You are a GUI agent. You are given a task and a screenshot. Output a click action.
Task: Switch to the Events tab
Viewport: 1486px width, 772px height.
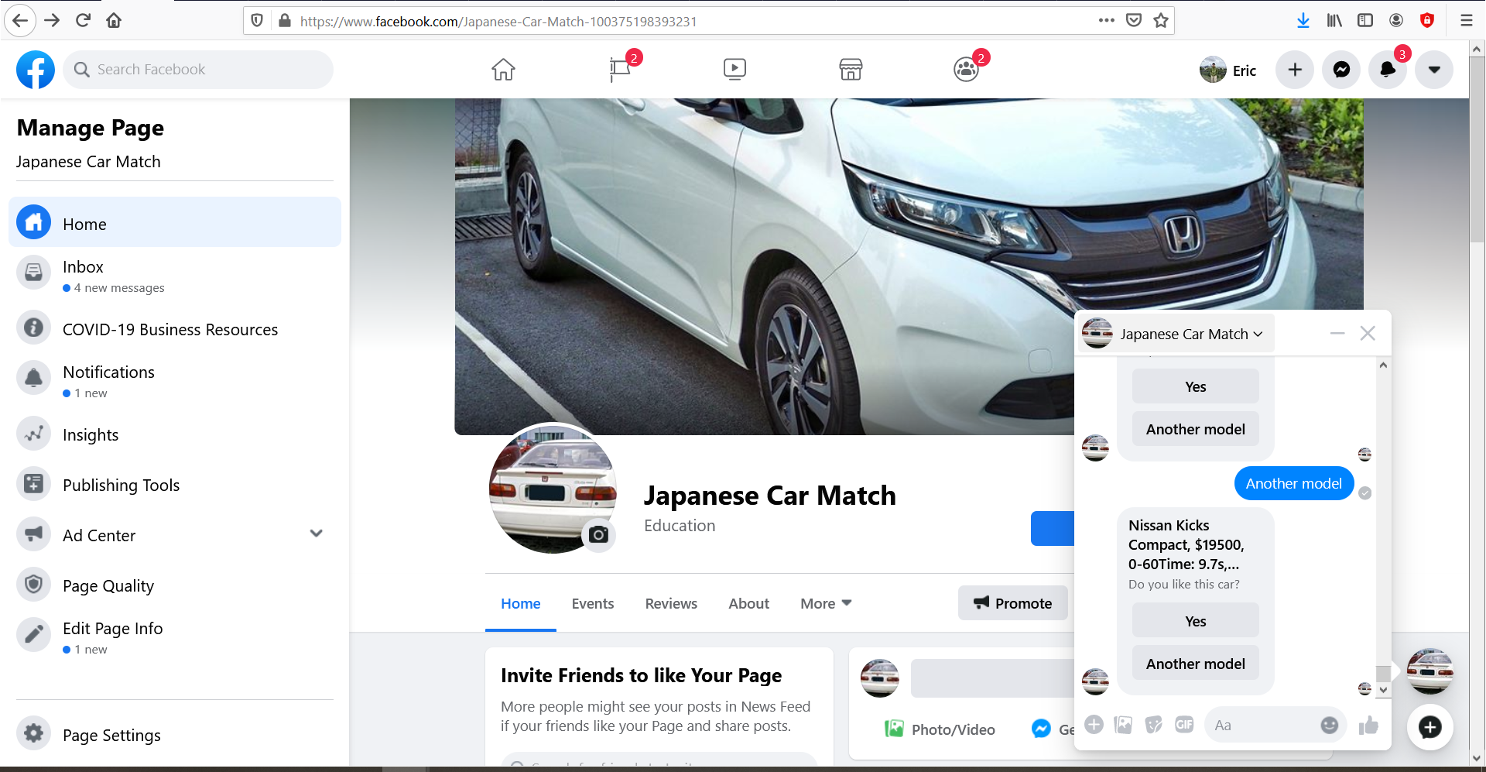593,603
